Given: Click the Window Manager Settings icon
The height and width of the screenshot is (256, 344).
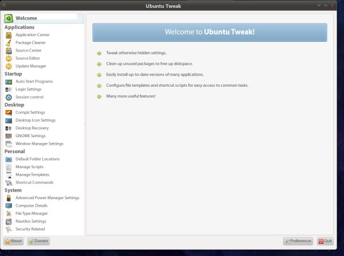Looking at the screenshot, I should pyautogui.click(x=9, y=144).
